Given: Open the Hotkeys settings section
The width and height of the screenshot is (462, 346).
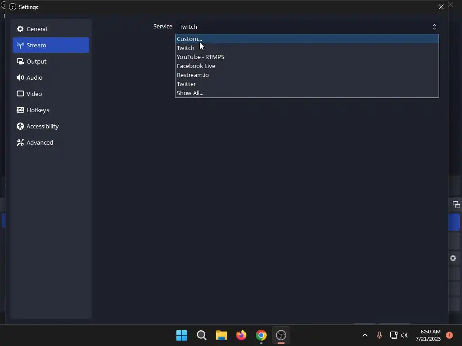Looking at the screenshot, I should point(51,110).
